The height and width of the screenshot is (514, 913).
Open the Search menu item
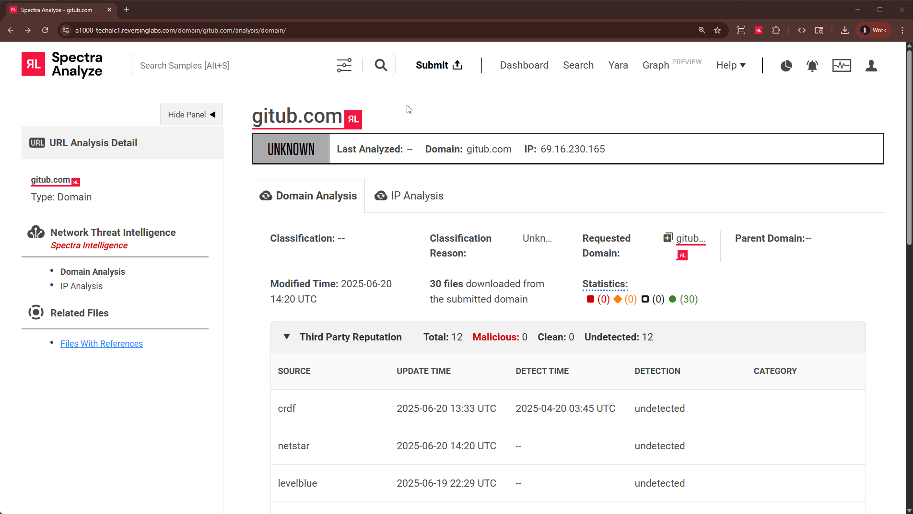[578, 65]
